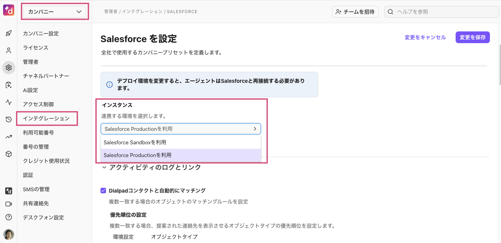Open the rocket launch icon in sidebar
The image size is (501, 243).
coord(9,33)
